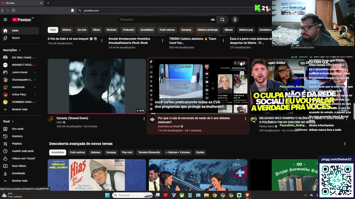Image resolution: width=355 pixels, height=199 pixels.
Task: Open Seus vídeos in the sidebar
Action: [19, 166]
